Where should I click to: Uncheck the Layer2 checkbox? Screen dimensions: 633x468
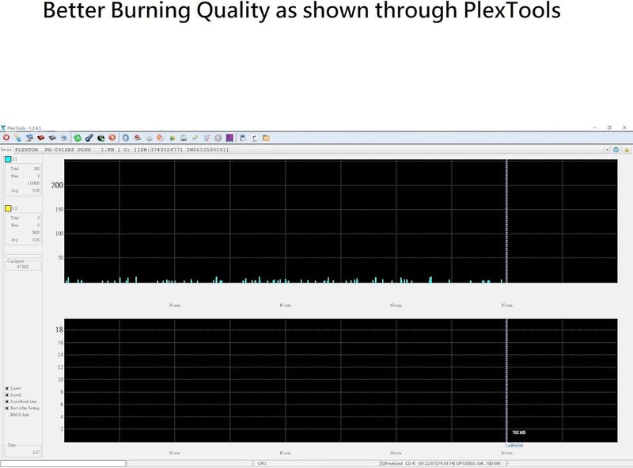(x=7, y=395)
